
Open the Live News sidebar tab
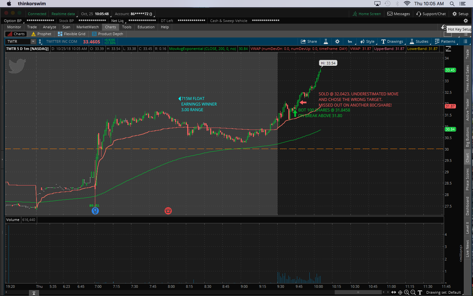point(467,249)
